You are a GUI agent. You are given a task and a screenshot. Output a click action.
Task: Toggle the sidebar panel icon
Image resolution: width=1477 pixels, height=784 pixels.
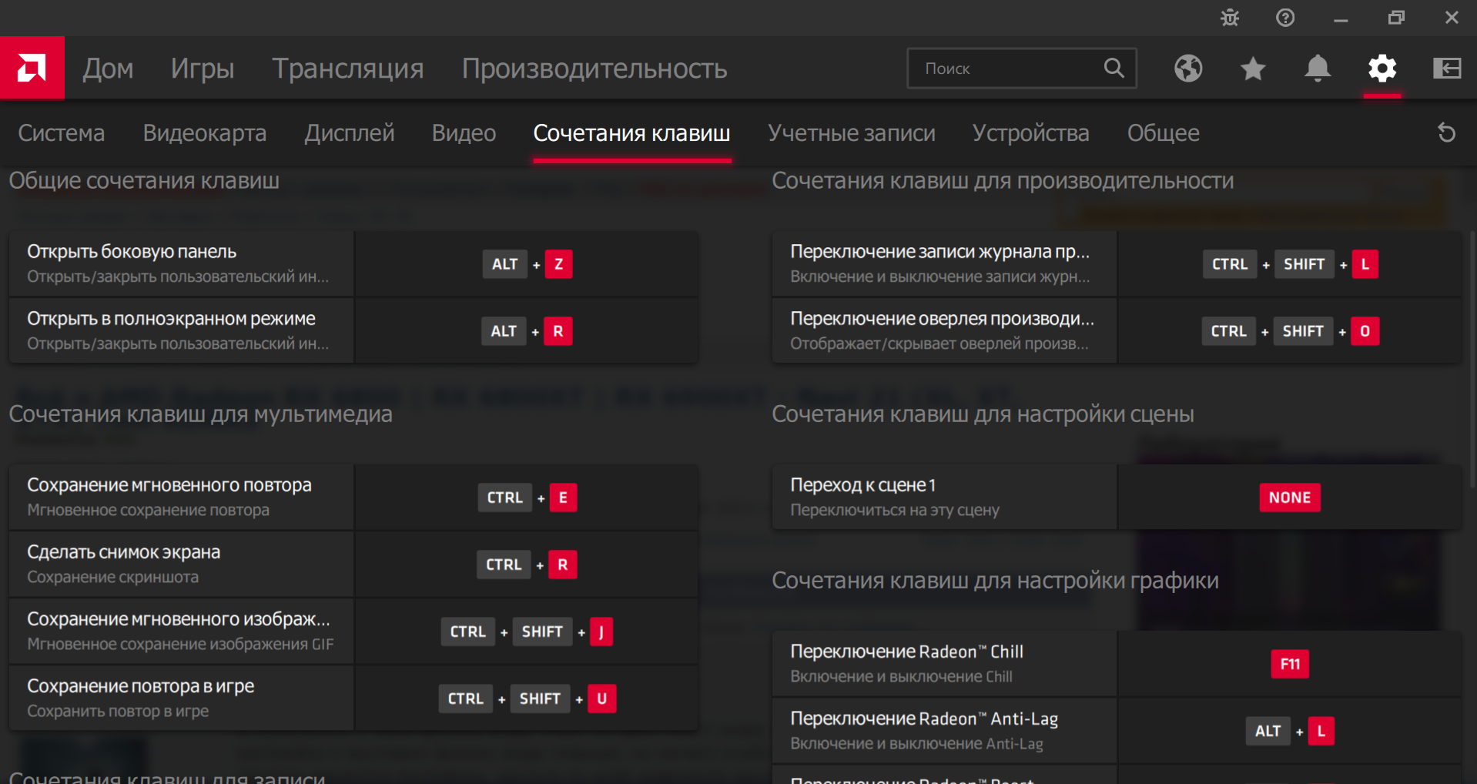pyautogui.click(x=1447, y=69)
